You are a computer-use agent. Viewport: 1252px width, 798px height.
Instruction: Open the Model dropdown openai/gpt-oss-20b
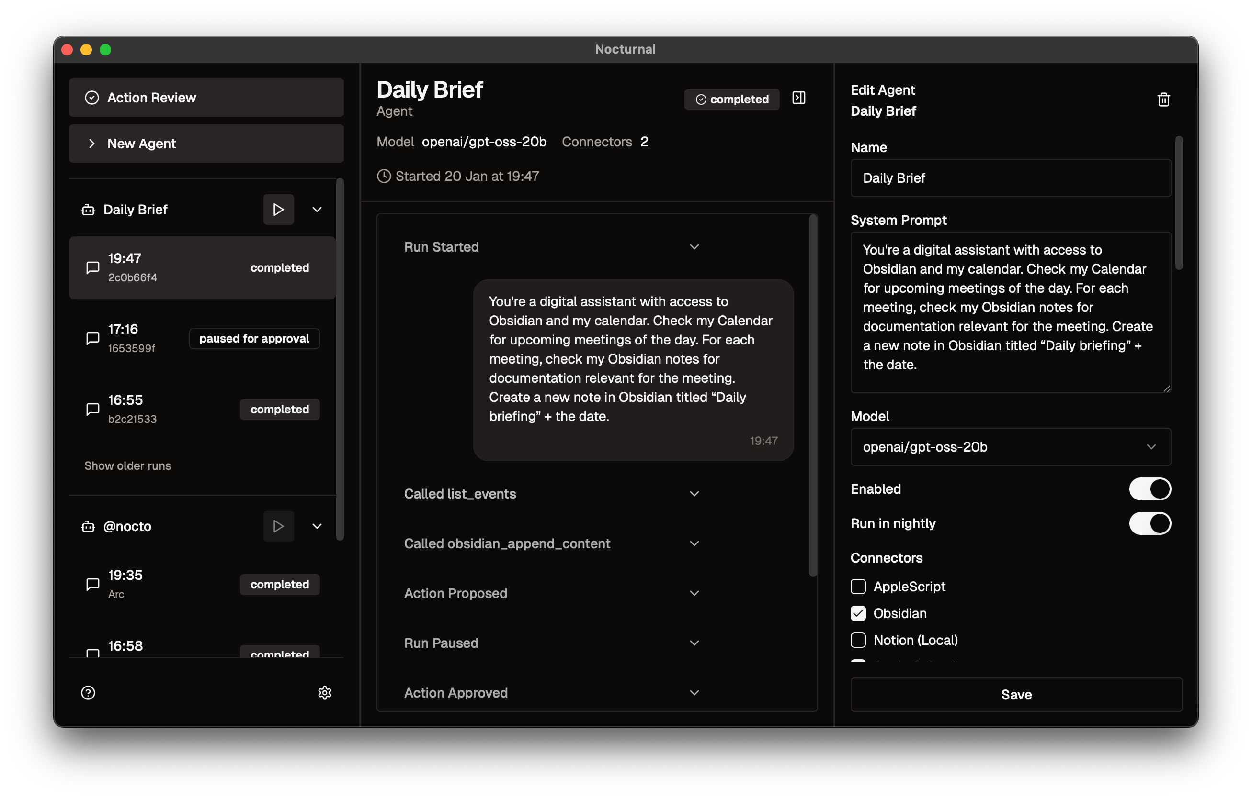(1010, 446)
